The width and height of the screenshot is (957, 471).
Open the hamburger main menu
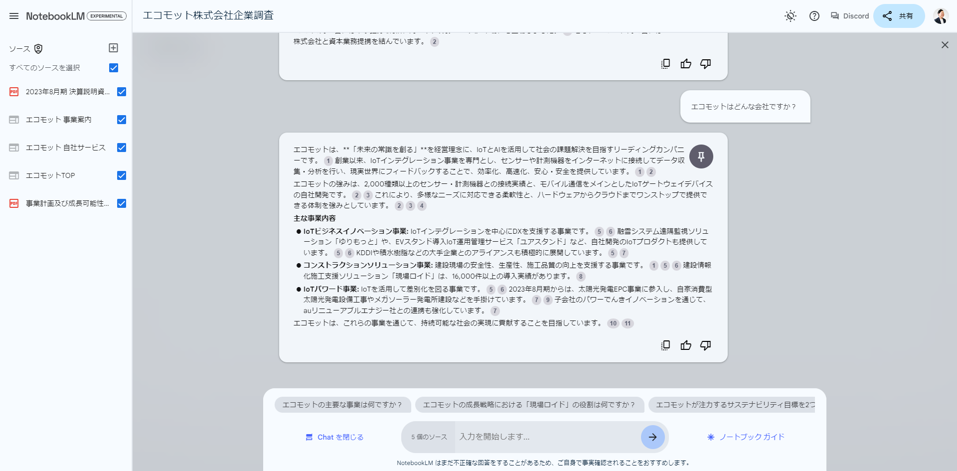pyautogui.click(x=14, y=16)
